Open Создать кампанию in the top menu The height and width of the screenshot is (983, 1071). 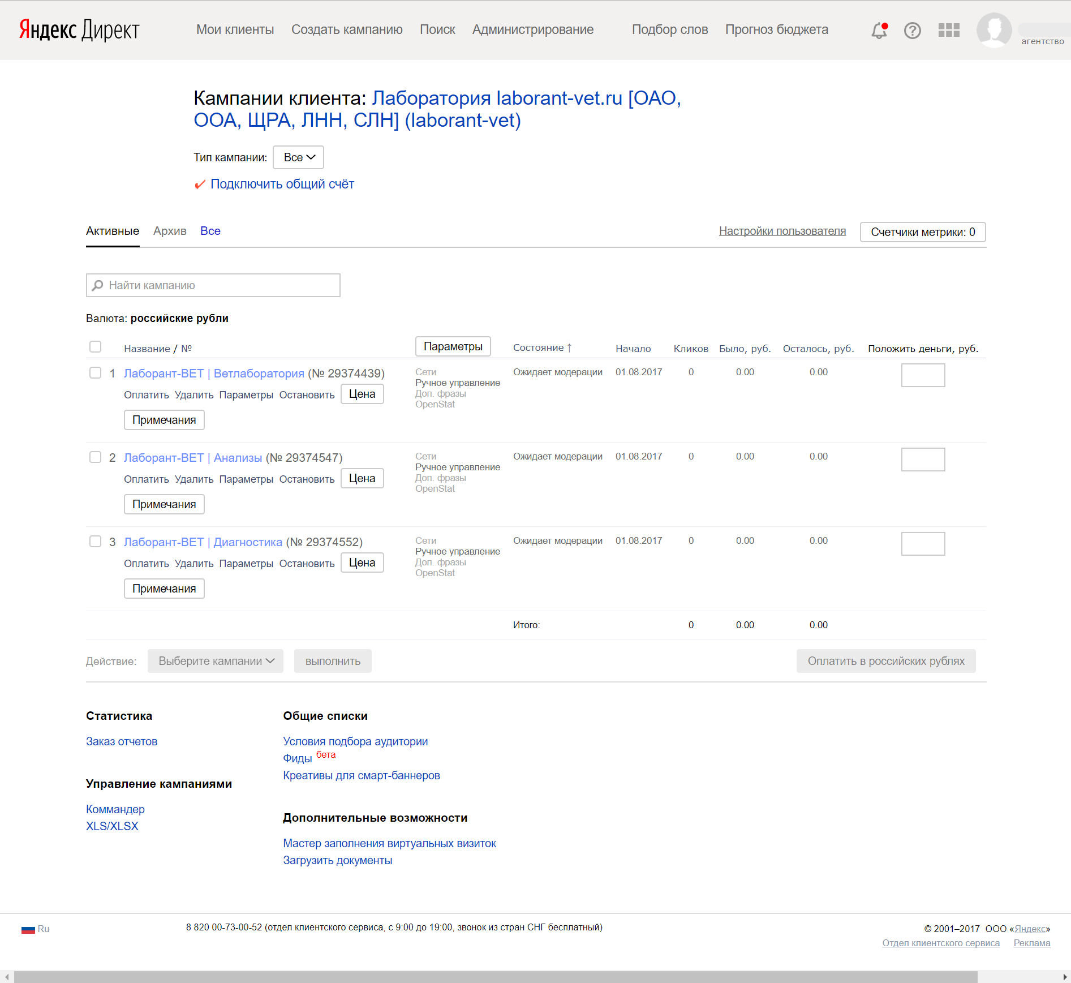pyautogui.click(x=347, y=29)
